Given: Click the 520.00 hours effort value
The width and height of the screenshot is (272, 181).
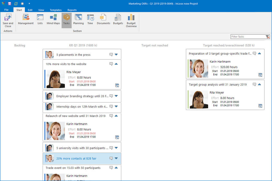Looking at the screenshot, I should [229, 67].
